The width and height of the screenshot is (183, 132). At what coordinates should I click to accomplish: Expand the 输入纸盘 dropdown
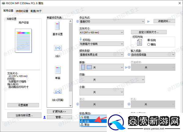click(153, 55)
